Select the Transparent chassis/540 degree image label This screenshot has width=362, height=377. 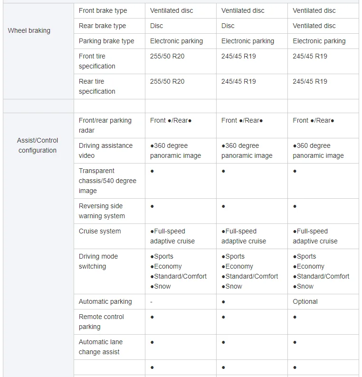click(107, 181)
